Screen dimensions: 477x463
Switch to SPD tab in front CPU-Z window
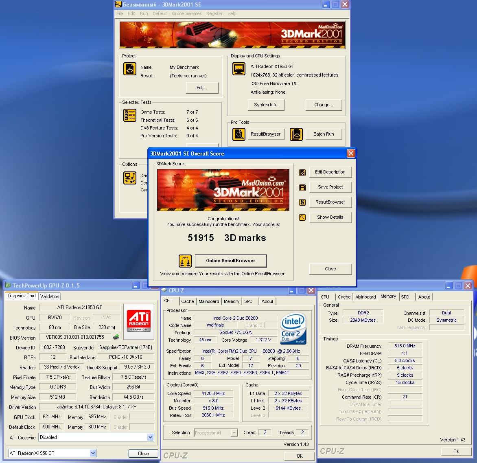click(248, 301)
